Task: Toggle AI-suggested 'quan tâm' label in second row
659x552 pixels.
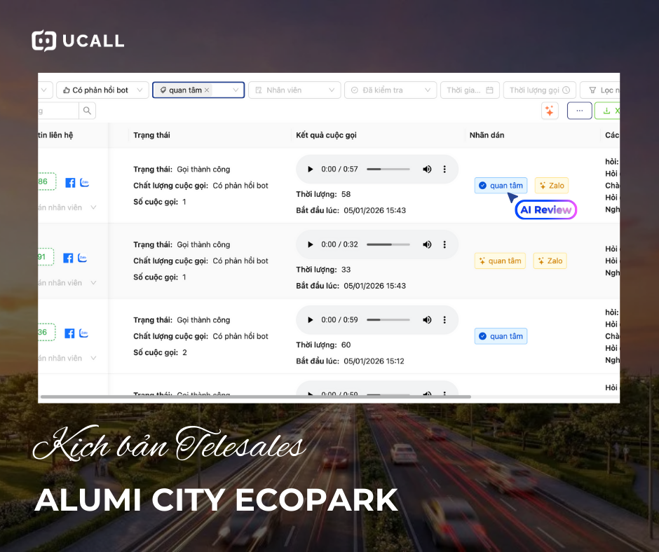Action: (500, 261)
